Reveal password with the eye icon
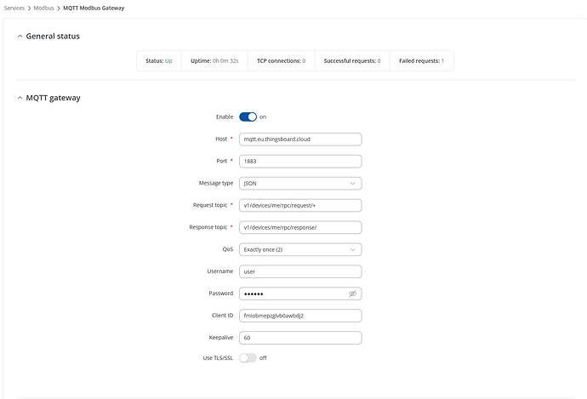587x399 pixels. click(x=352, y=294)
